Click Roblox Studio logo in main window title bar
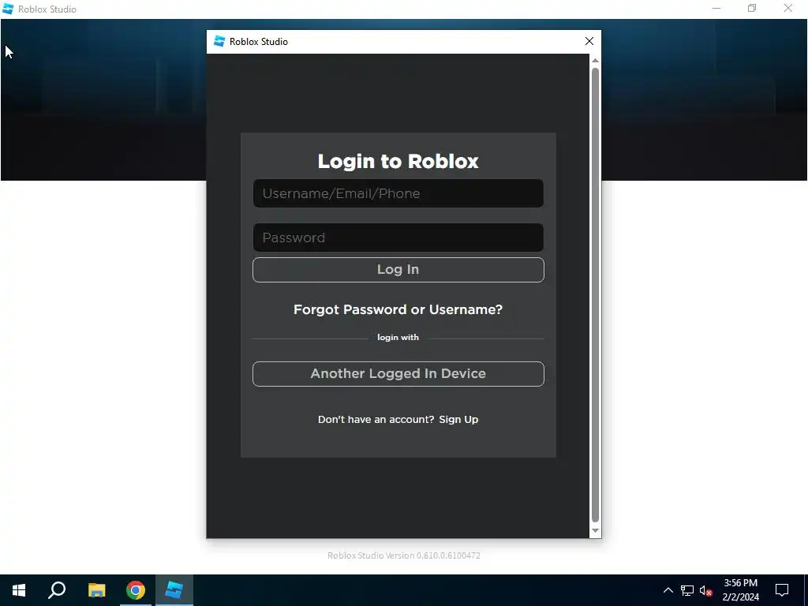The image size is (808, 606). 8,9
